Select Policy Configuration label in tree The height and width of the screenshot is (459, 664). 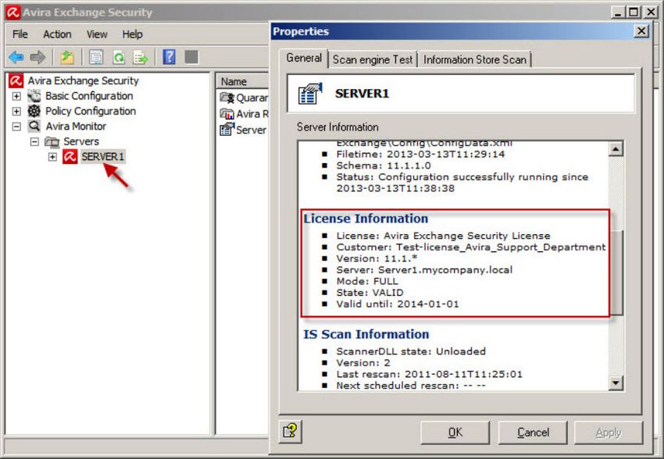91,111
